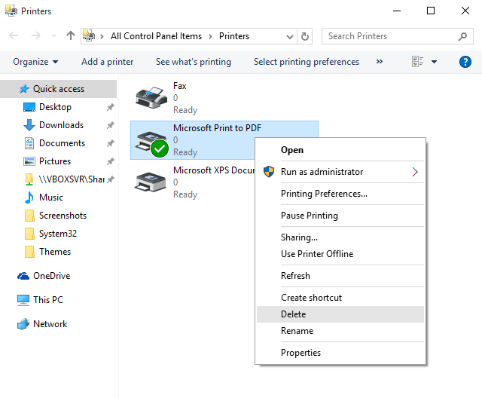
Task: Click the Downloads arrow icon in sidebar
Action: [x=29, y=125]
